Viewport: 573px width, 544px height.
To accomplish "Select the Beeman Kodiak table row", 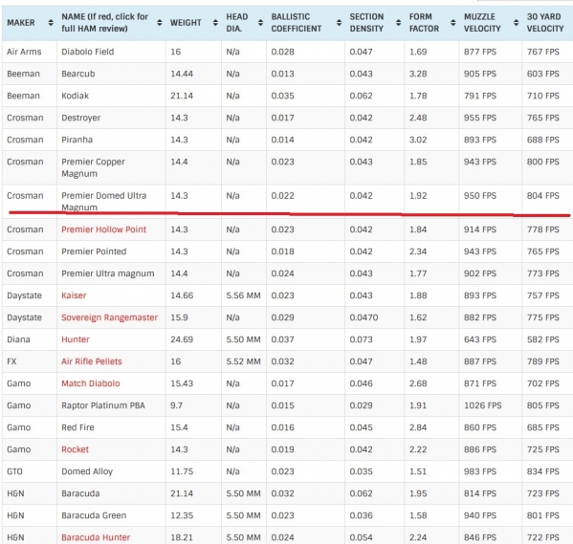I will (287, 96).
